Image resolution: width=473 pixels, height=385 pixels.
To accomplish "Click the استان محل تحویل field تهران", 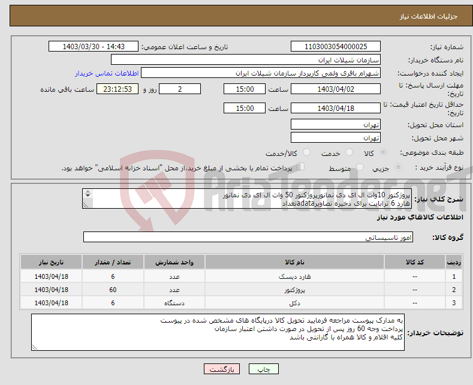I will (336, 124).
